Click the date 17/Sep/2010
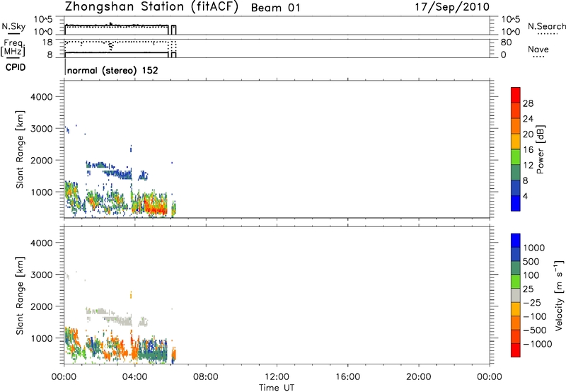Viewport: 566px width, 392px height. 452,6
